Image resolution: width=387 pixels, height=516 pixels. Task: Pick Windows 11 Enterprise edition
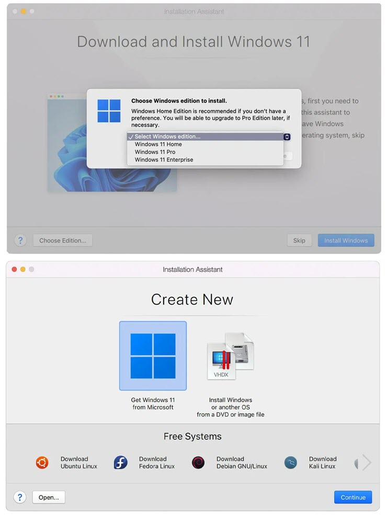tap(164, 160)
